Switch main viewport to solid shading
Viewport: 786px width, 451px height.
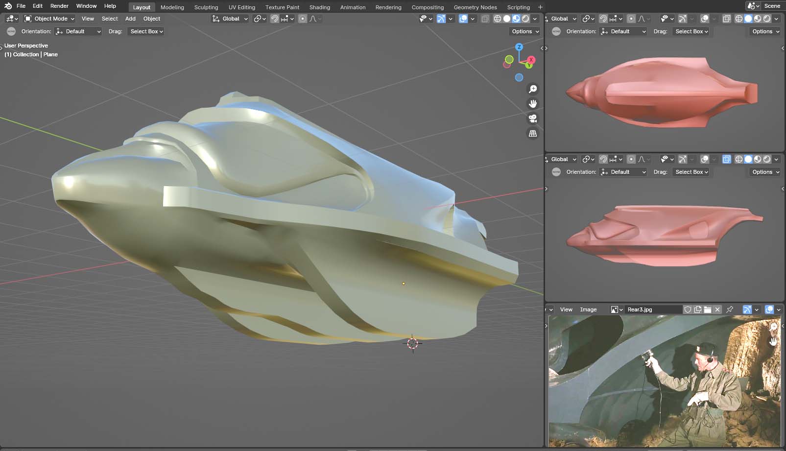tap(507, 19)
